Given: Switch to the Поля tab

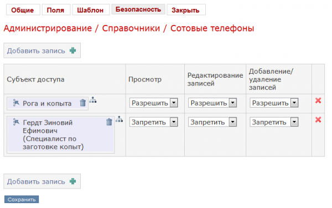Looking at the screenshot, I should 56,10.
